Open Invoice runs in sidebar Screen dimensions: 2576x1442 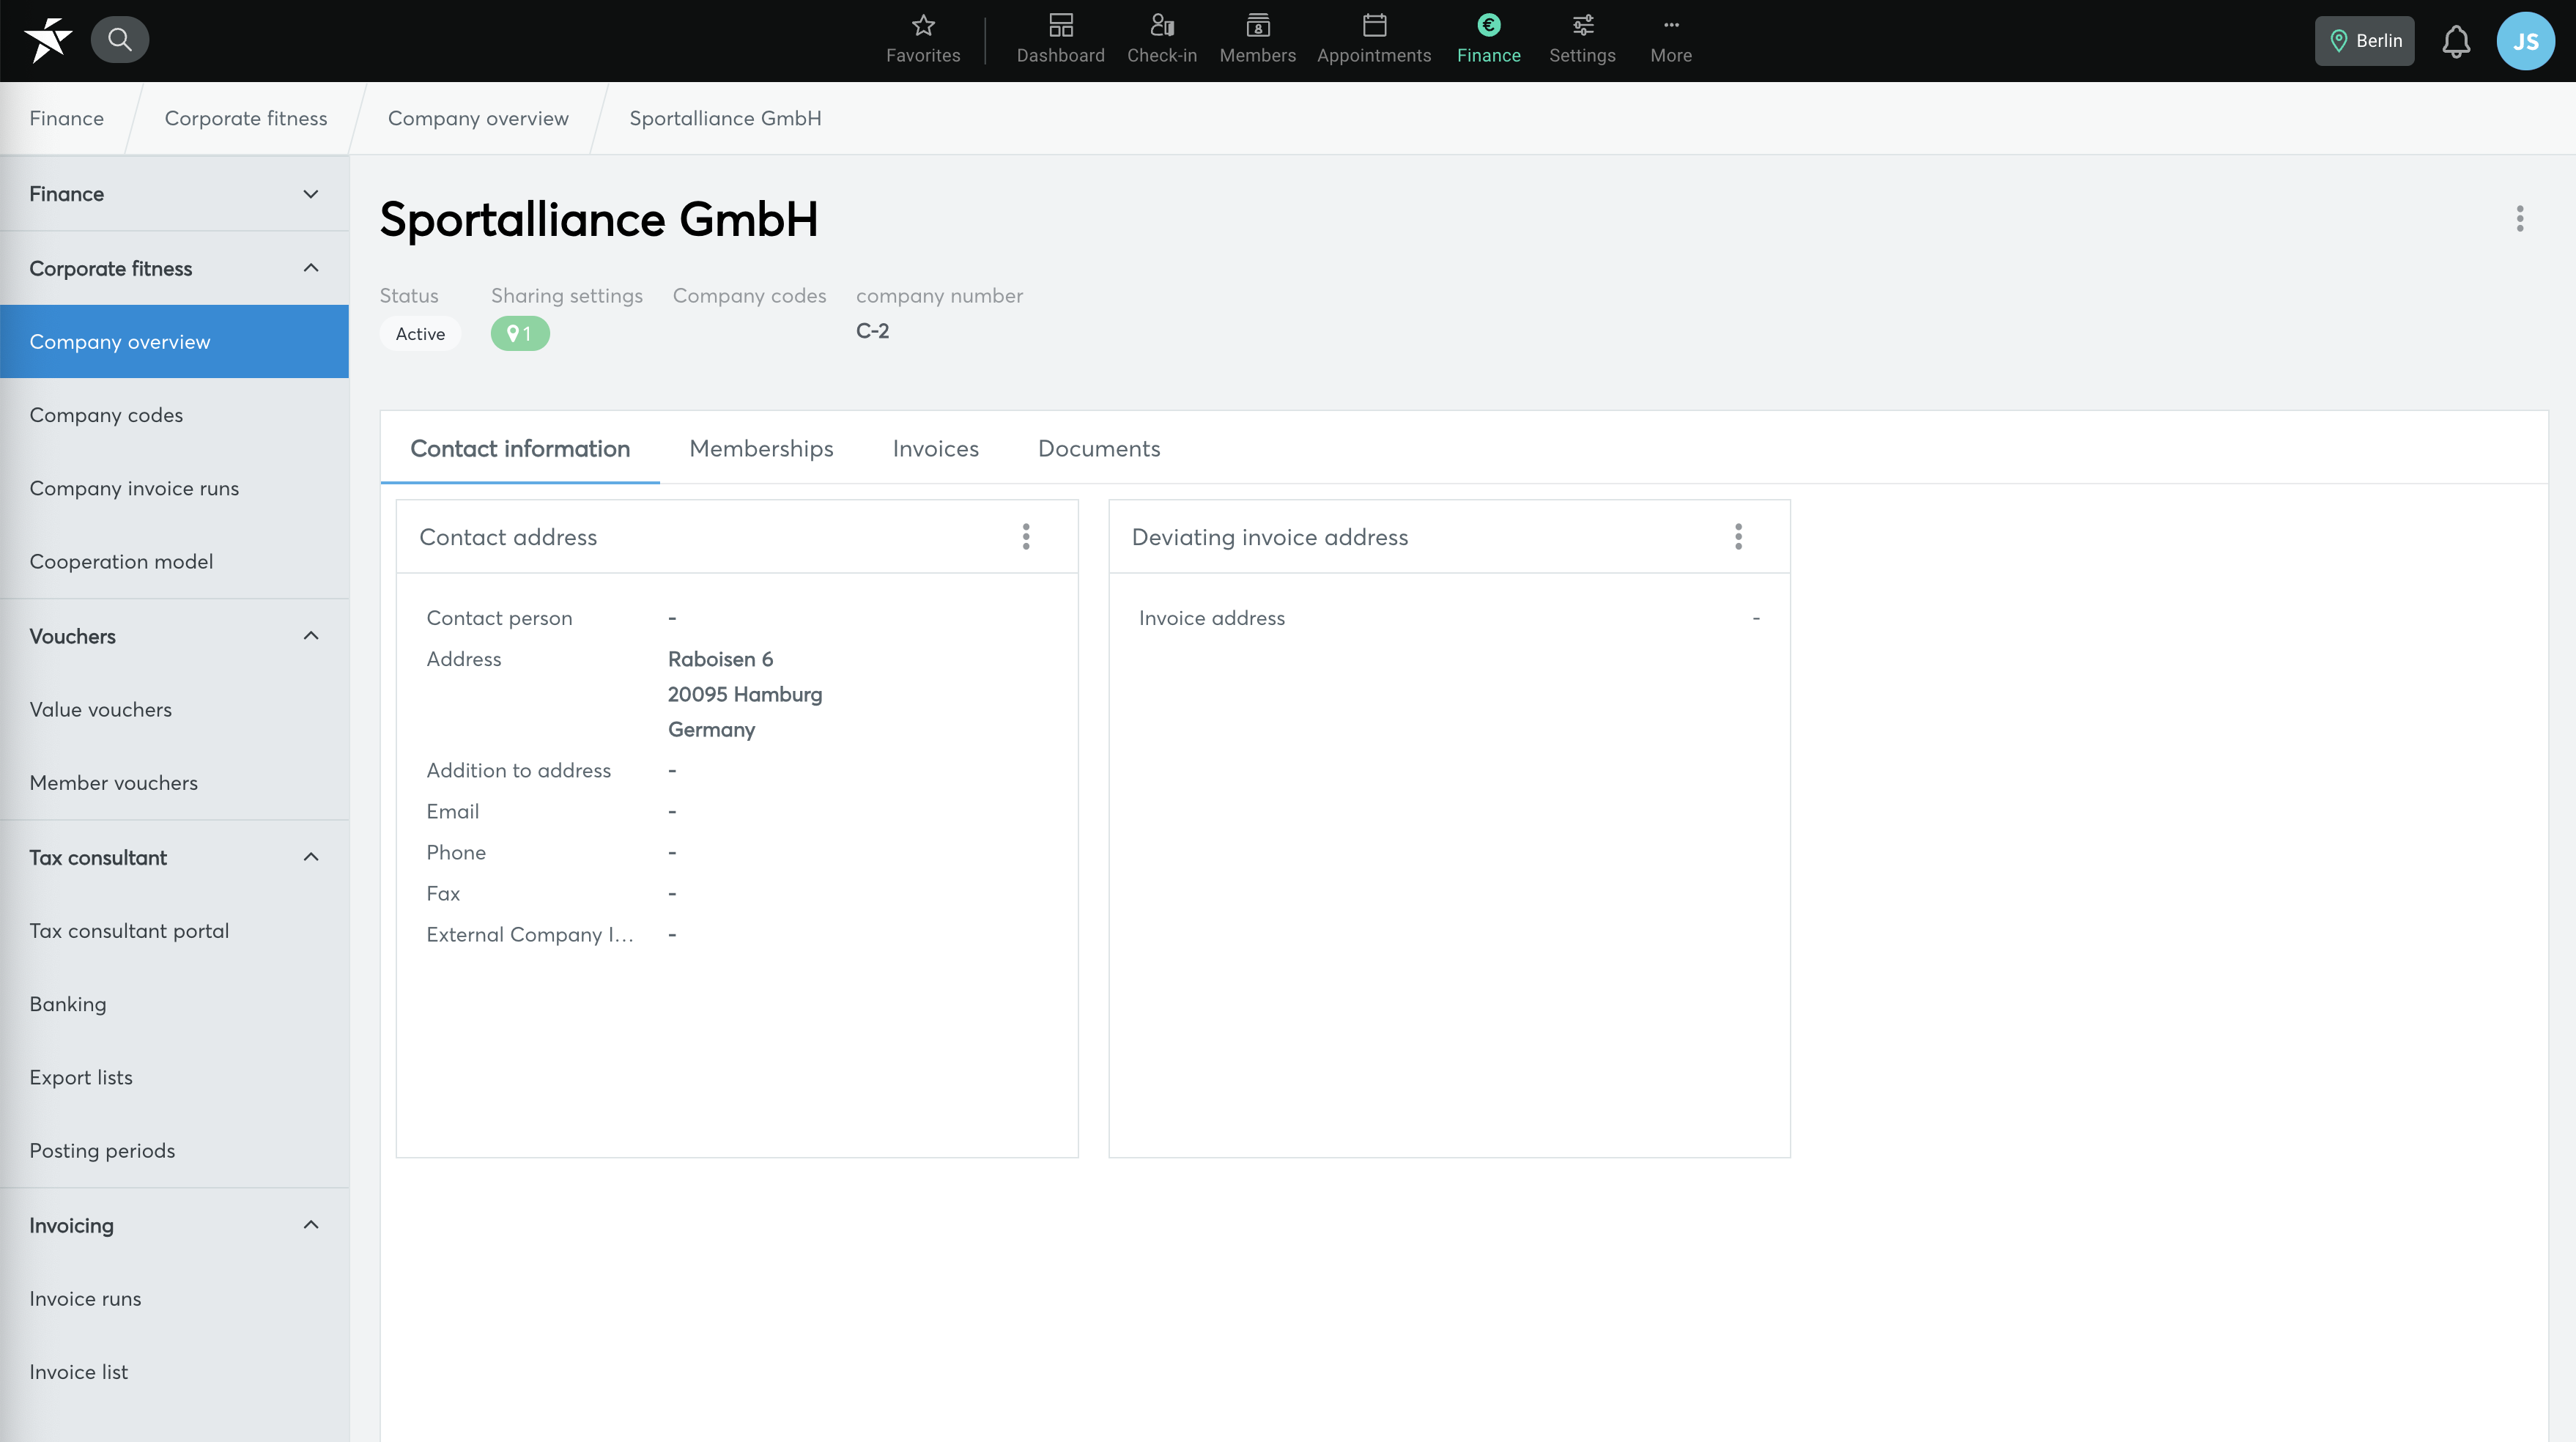pos(175,1299)
